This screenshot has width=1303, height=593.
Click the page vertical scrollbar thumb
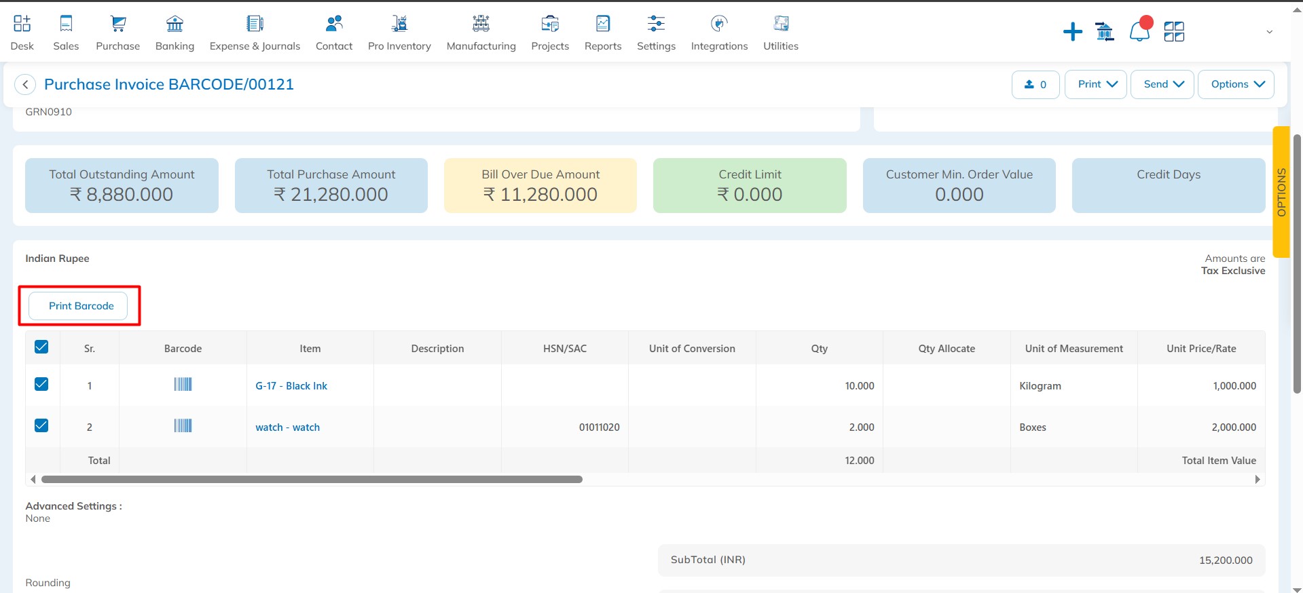(1297, 264)
